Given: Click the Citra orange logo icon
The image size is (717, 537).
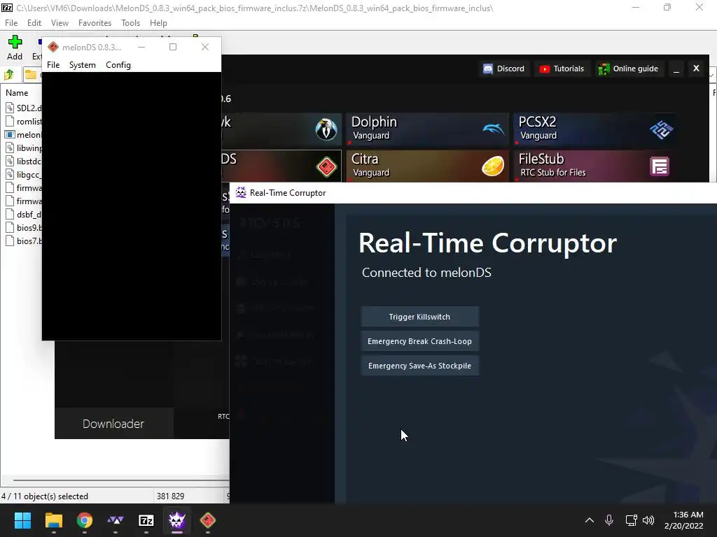Looking at the screenshot, I should pos(492,166).
